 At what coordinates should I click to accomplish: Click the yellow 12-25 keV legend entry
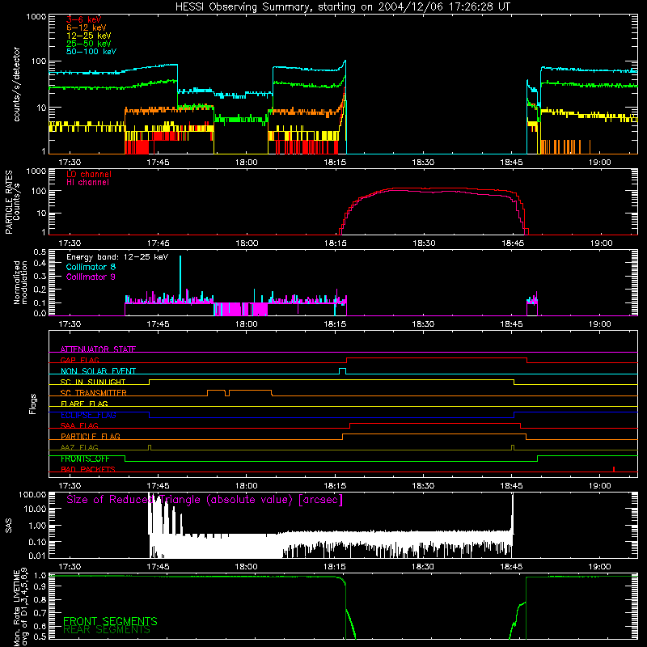(x=88, y=36)
